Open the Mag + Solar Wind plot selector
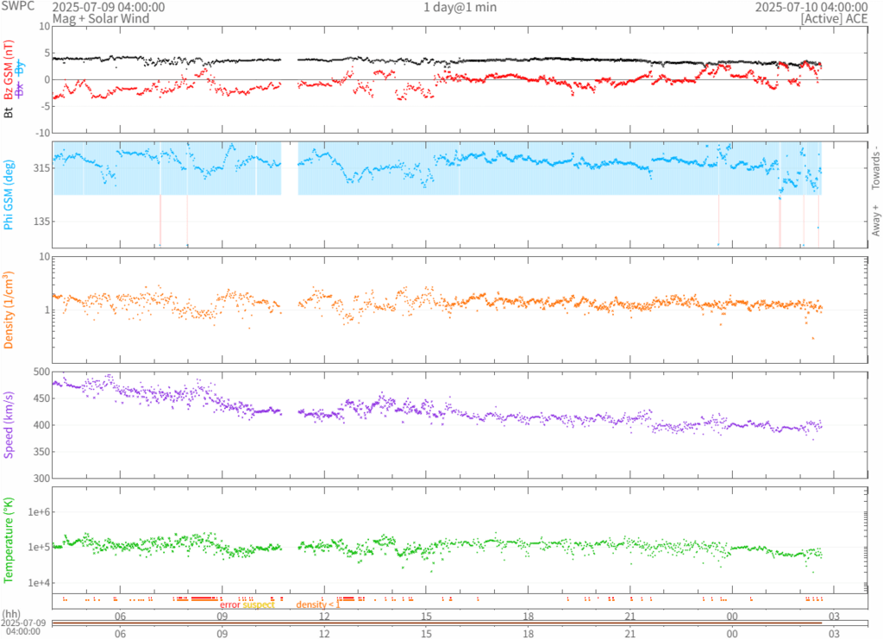The image size is (883, 639). [x=101, y=18]
